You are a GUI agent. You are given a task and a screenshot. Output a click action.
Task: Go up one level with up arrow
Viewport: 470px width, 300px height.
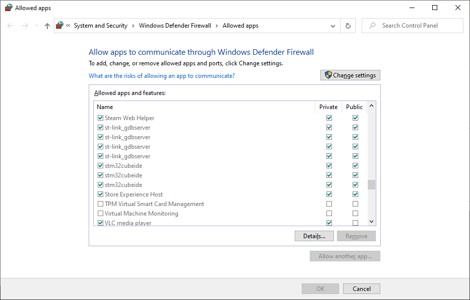pyautogui.click(x=47, y=26)
